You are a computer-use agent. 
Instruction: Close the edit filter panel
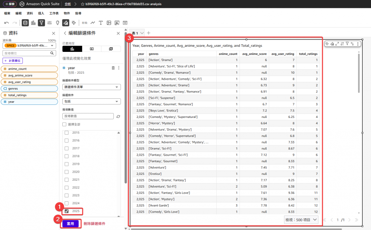tap(118, 33)
